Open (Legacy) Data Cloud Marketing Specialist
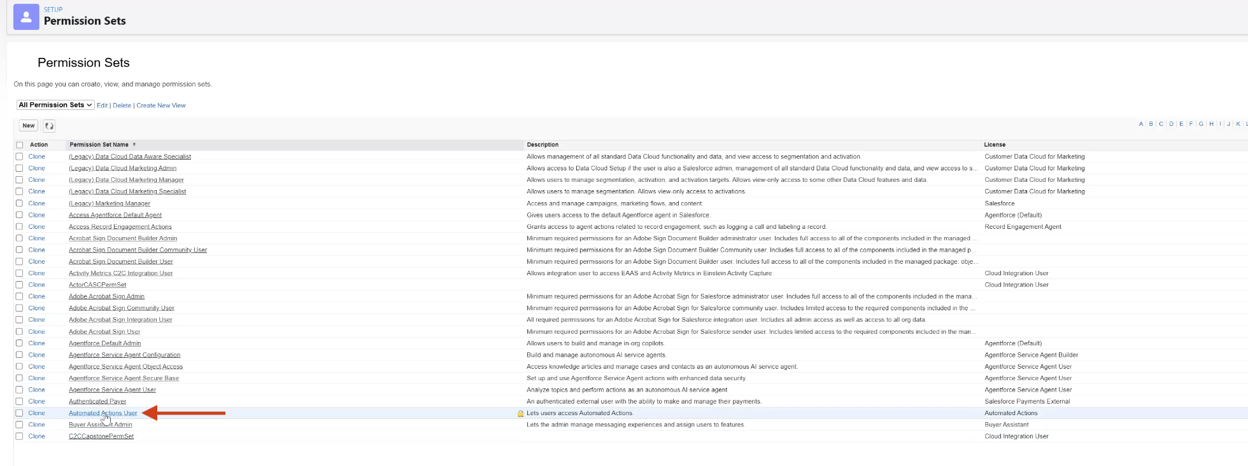The width and height of the screenshot is (1248, 466). [127, 191]
